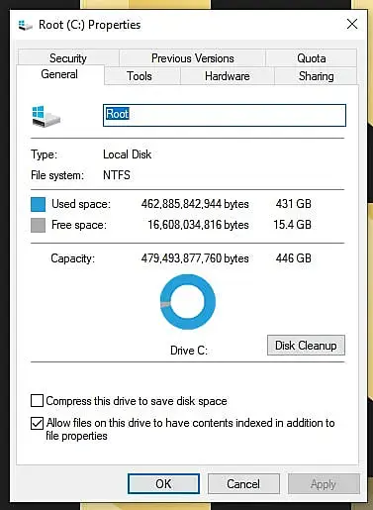The image size is (373, 510).
Task: Click the drive icon in the title bar
Action: tap(25, 25)
